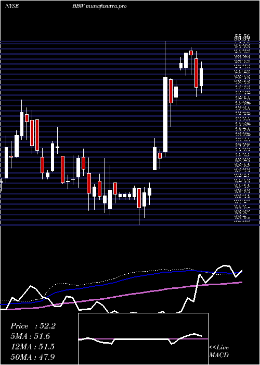
Task: Click the tallest white candlestick body
Action: coord(165,115)
